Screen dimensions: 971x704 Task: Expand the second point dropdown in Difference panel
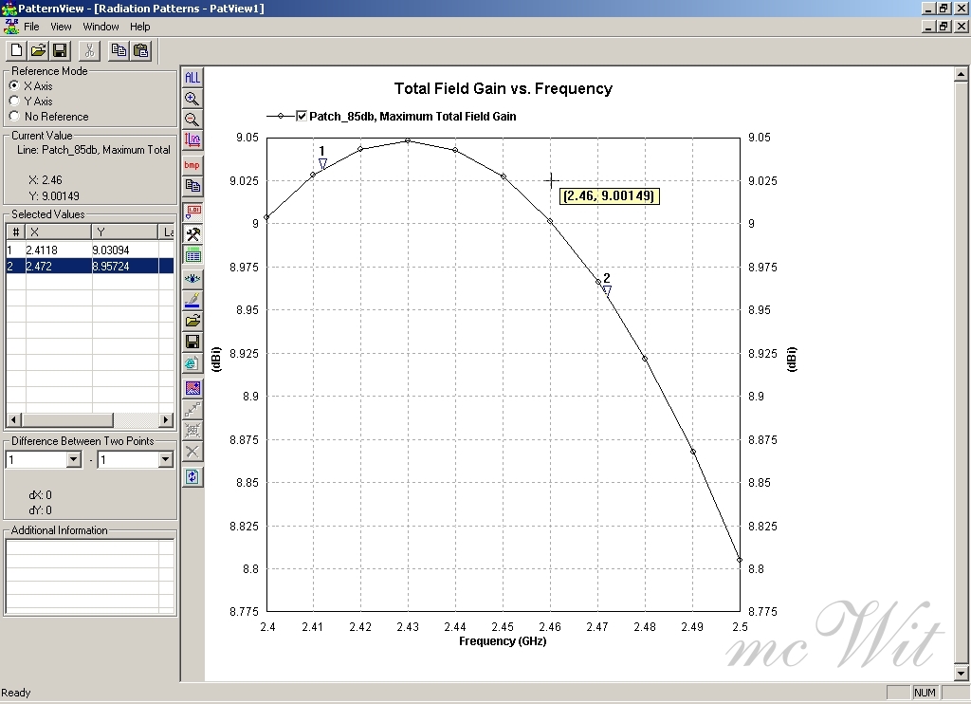point(165,460)
